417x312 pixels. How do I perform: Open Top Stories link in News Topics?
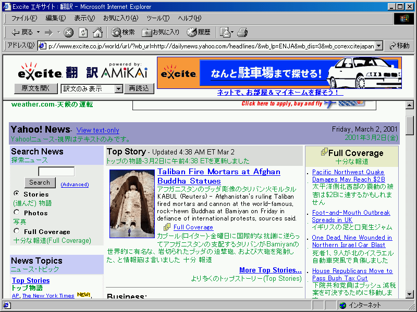pos(31,280)
